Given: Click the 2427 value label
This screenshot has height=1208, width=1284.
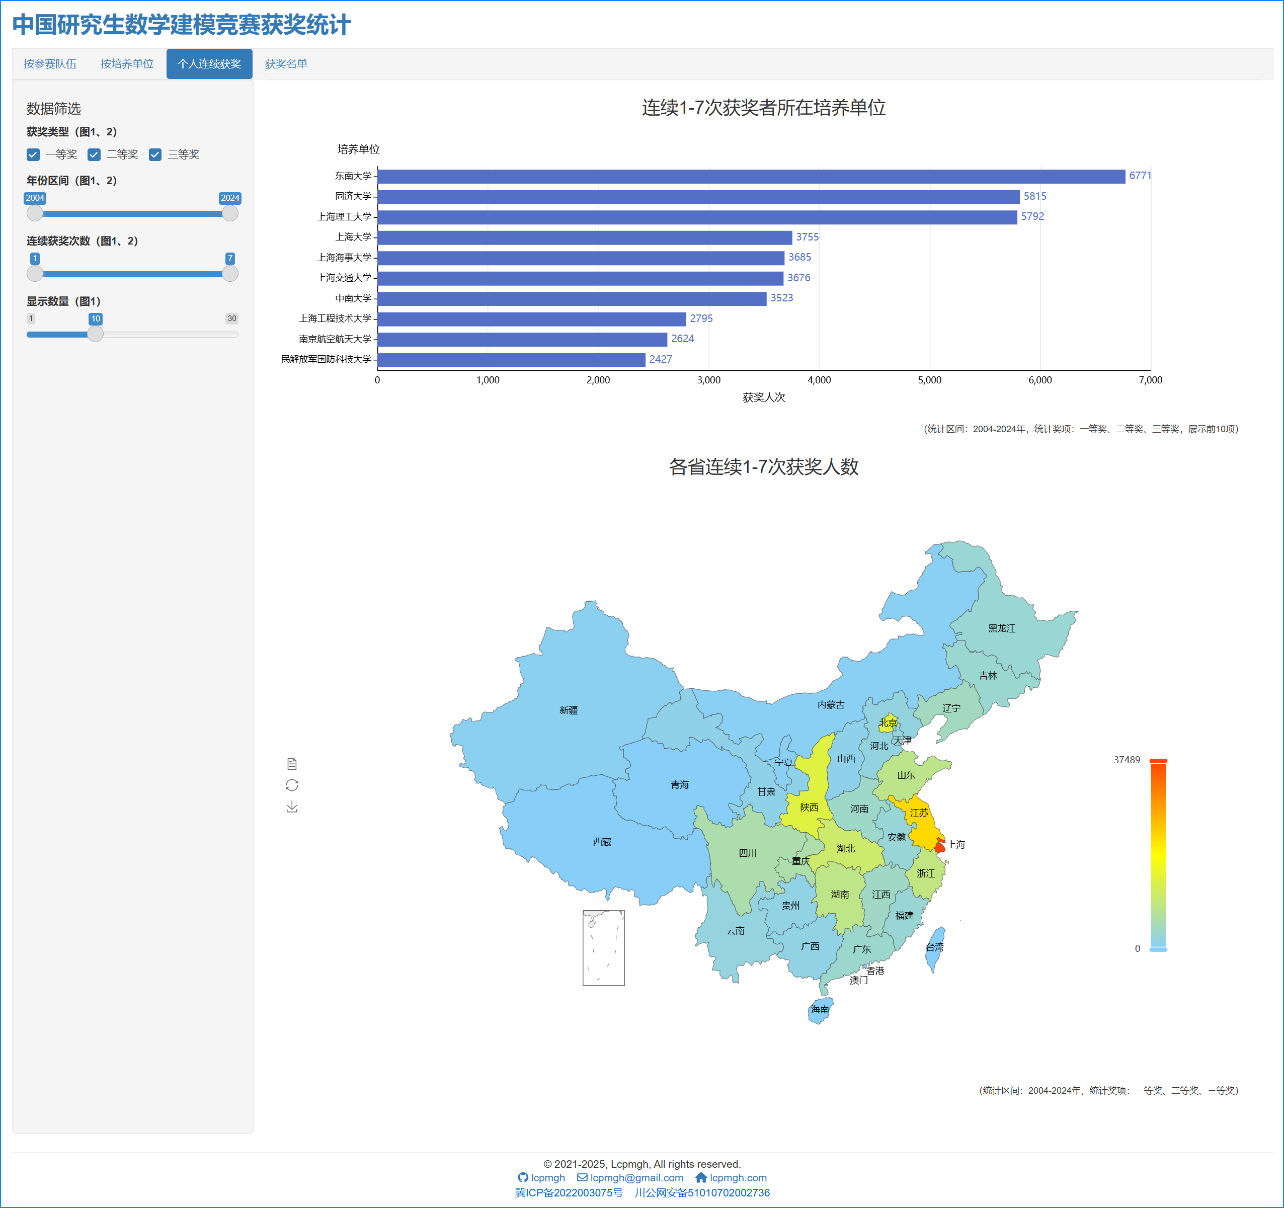Looking at the screenshot, I should pyautogui.click(x=661, y=359).
